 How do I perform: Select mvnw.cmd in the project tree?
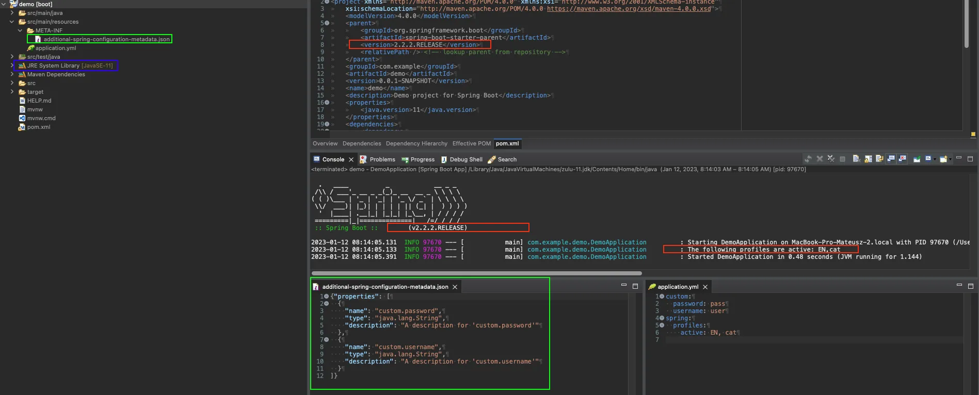pos(41,118)
